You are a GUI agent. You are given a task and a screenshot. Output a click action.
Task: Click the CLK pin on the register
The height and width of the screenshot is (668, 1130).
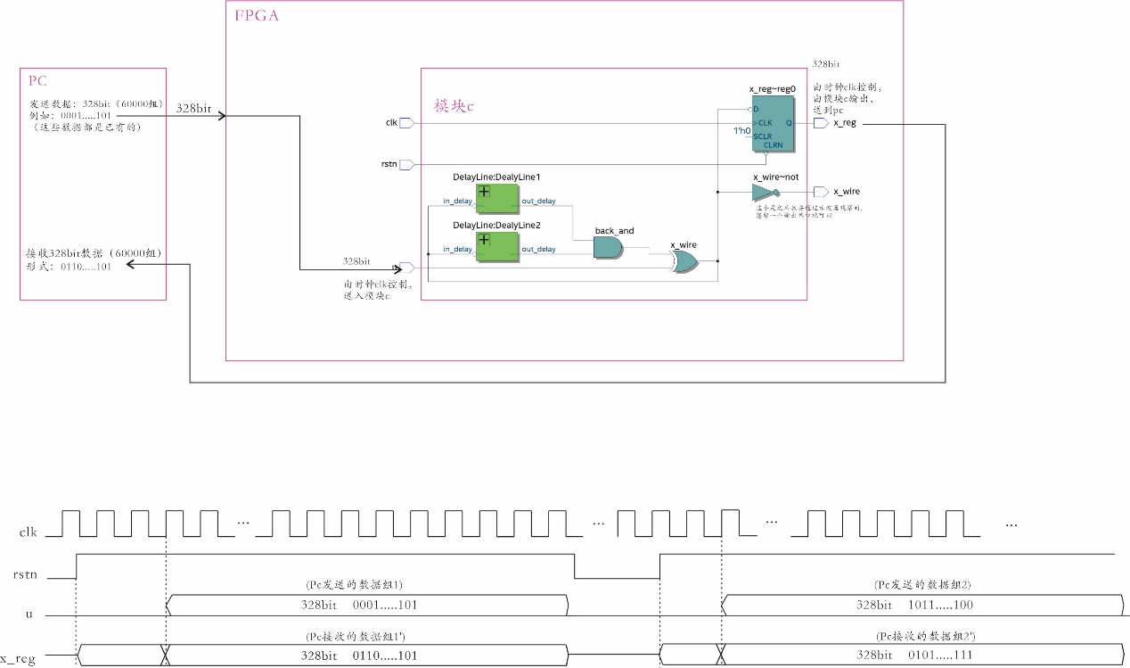[765, 123]
